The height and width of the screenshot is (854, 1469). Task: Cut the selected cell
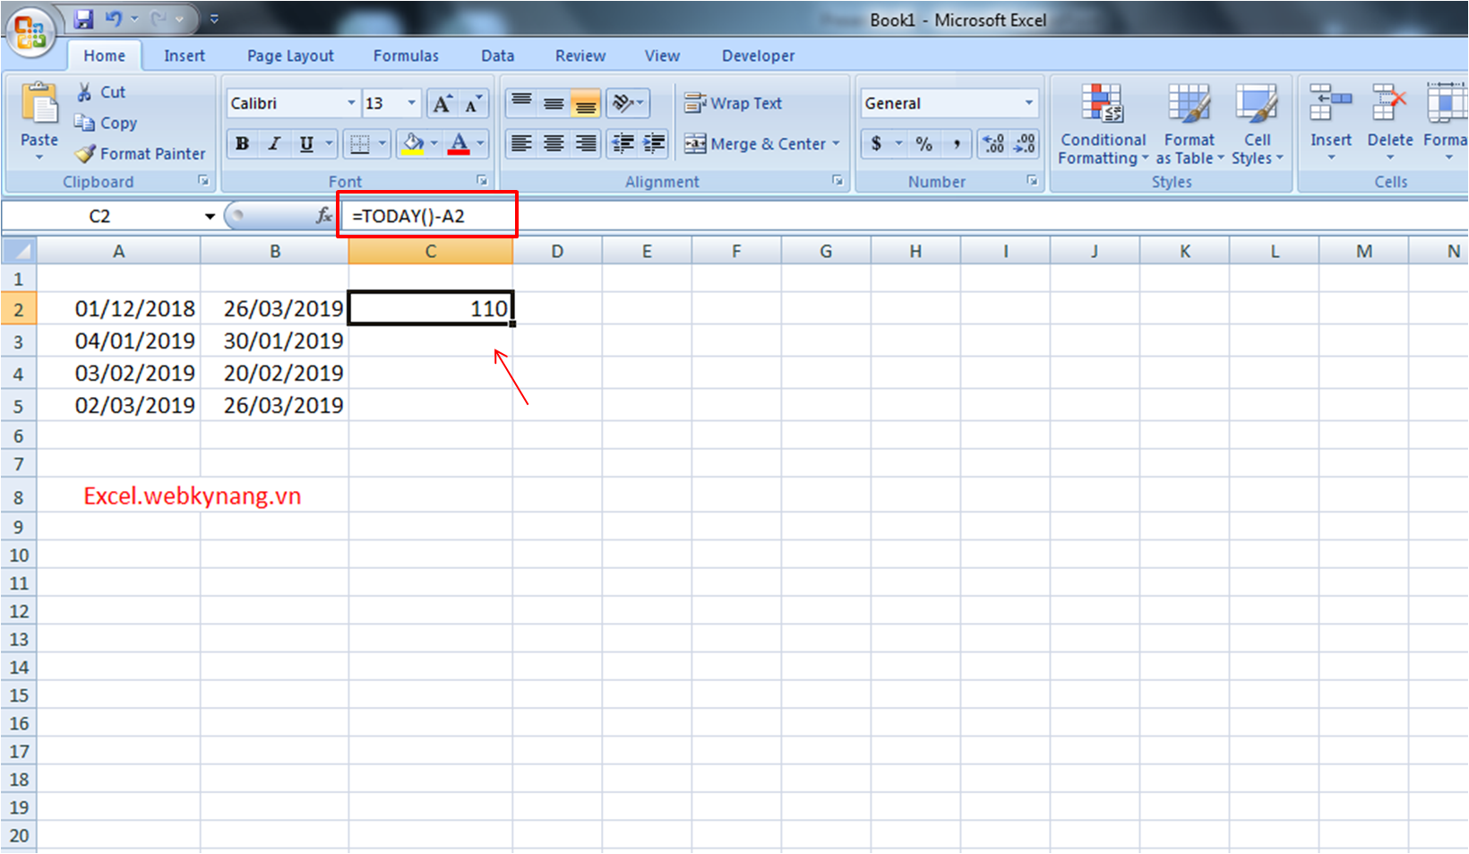tap(101, 92)
